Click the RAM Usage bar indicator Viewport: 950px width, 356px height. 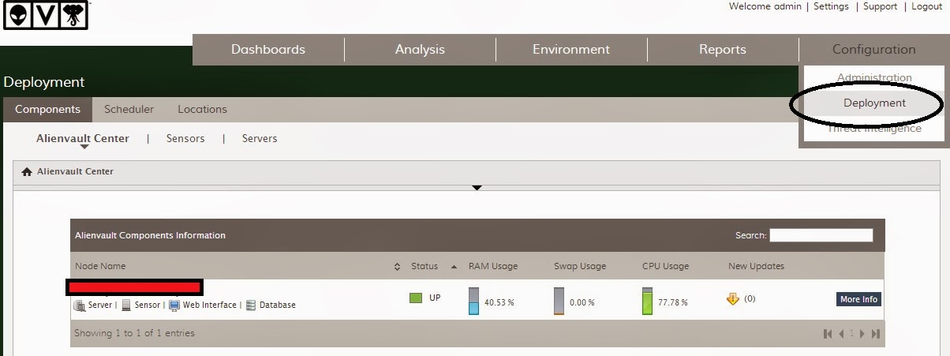coord(473,301)
